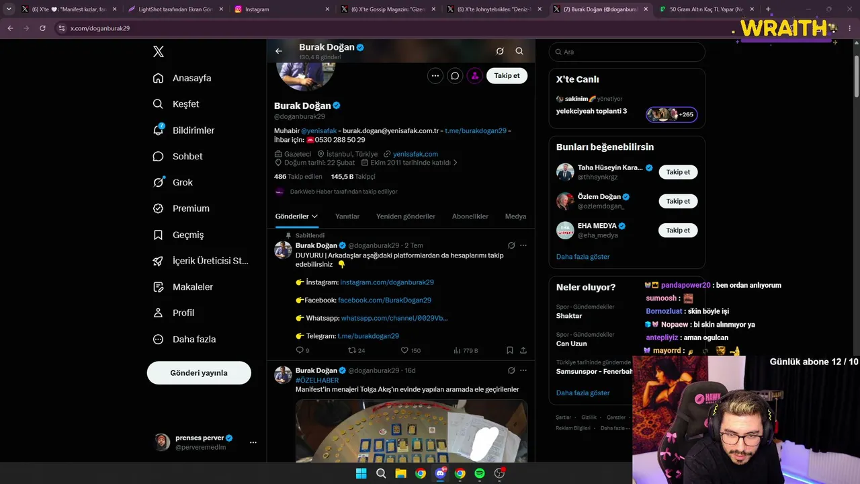Screen dimensions: 860x484
Task: View the pinned post's 779 B view stats
Action: click(x=466, y=350)
